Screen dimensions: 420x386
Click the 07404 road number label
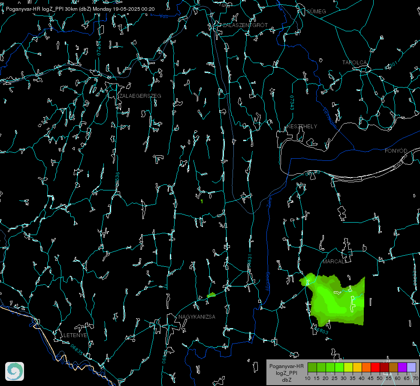point(99,48)
